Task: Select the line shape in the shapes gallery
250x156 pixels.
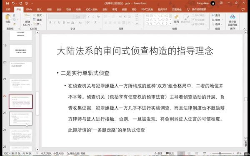Action: [x=155, y=16]
